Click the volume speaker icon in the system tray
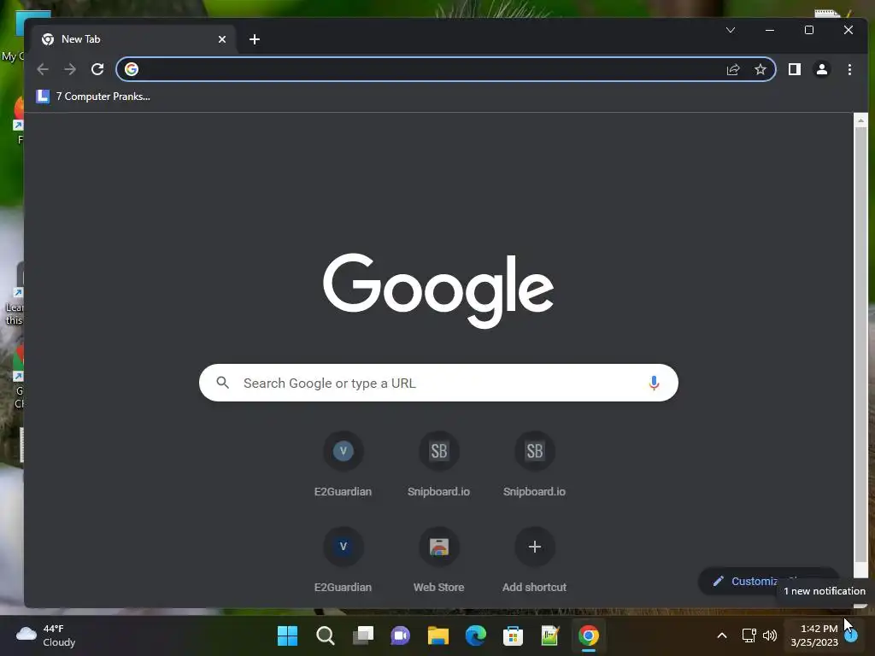 pyautogui.click(x=770, y=635)
